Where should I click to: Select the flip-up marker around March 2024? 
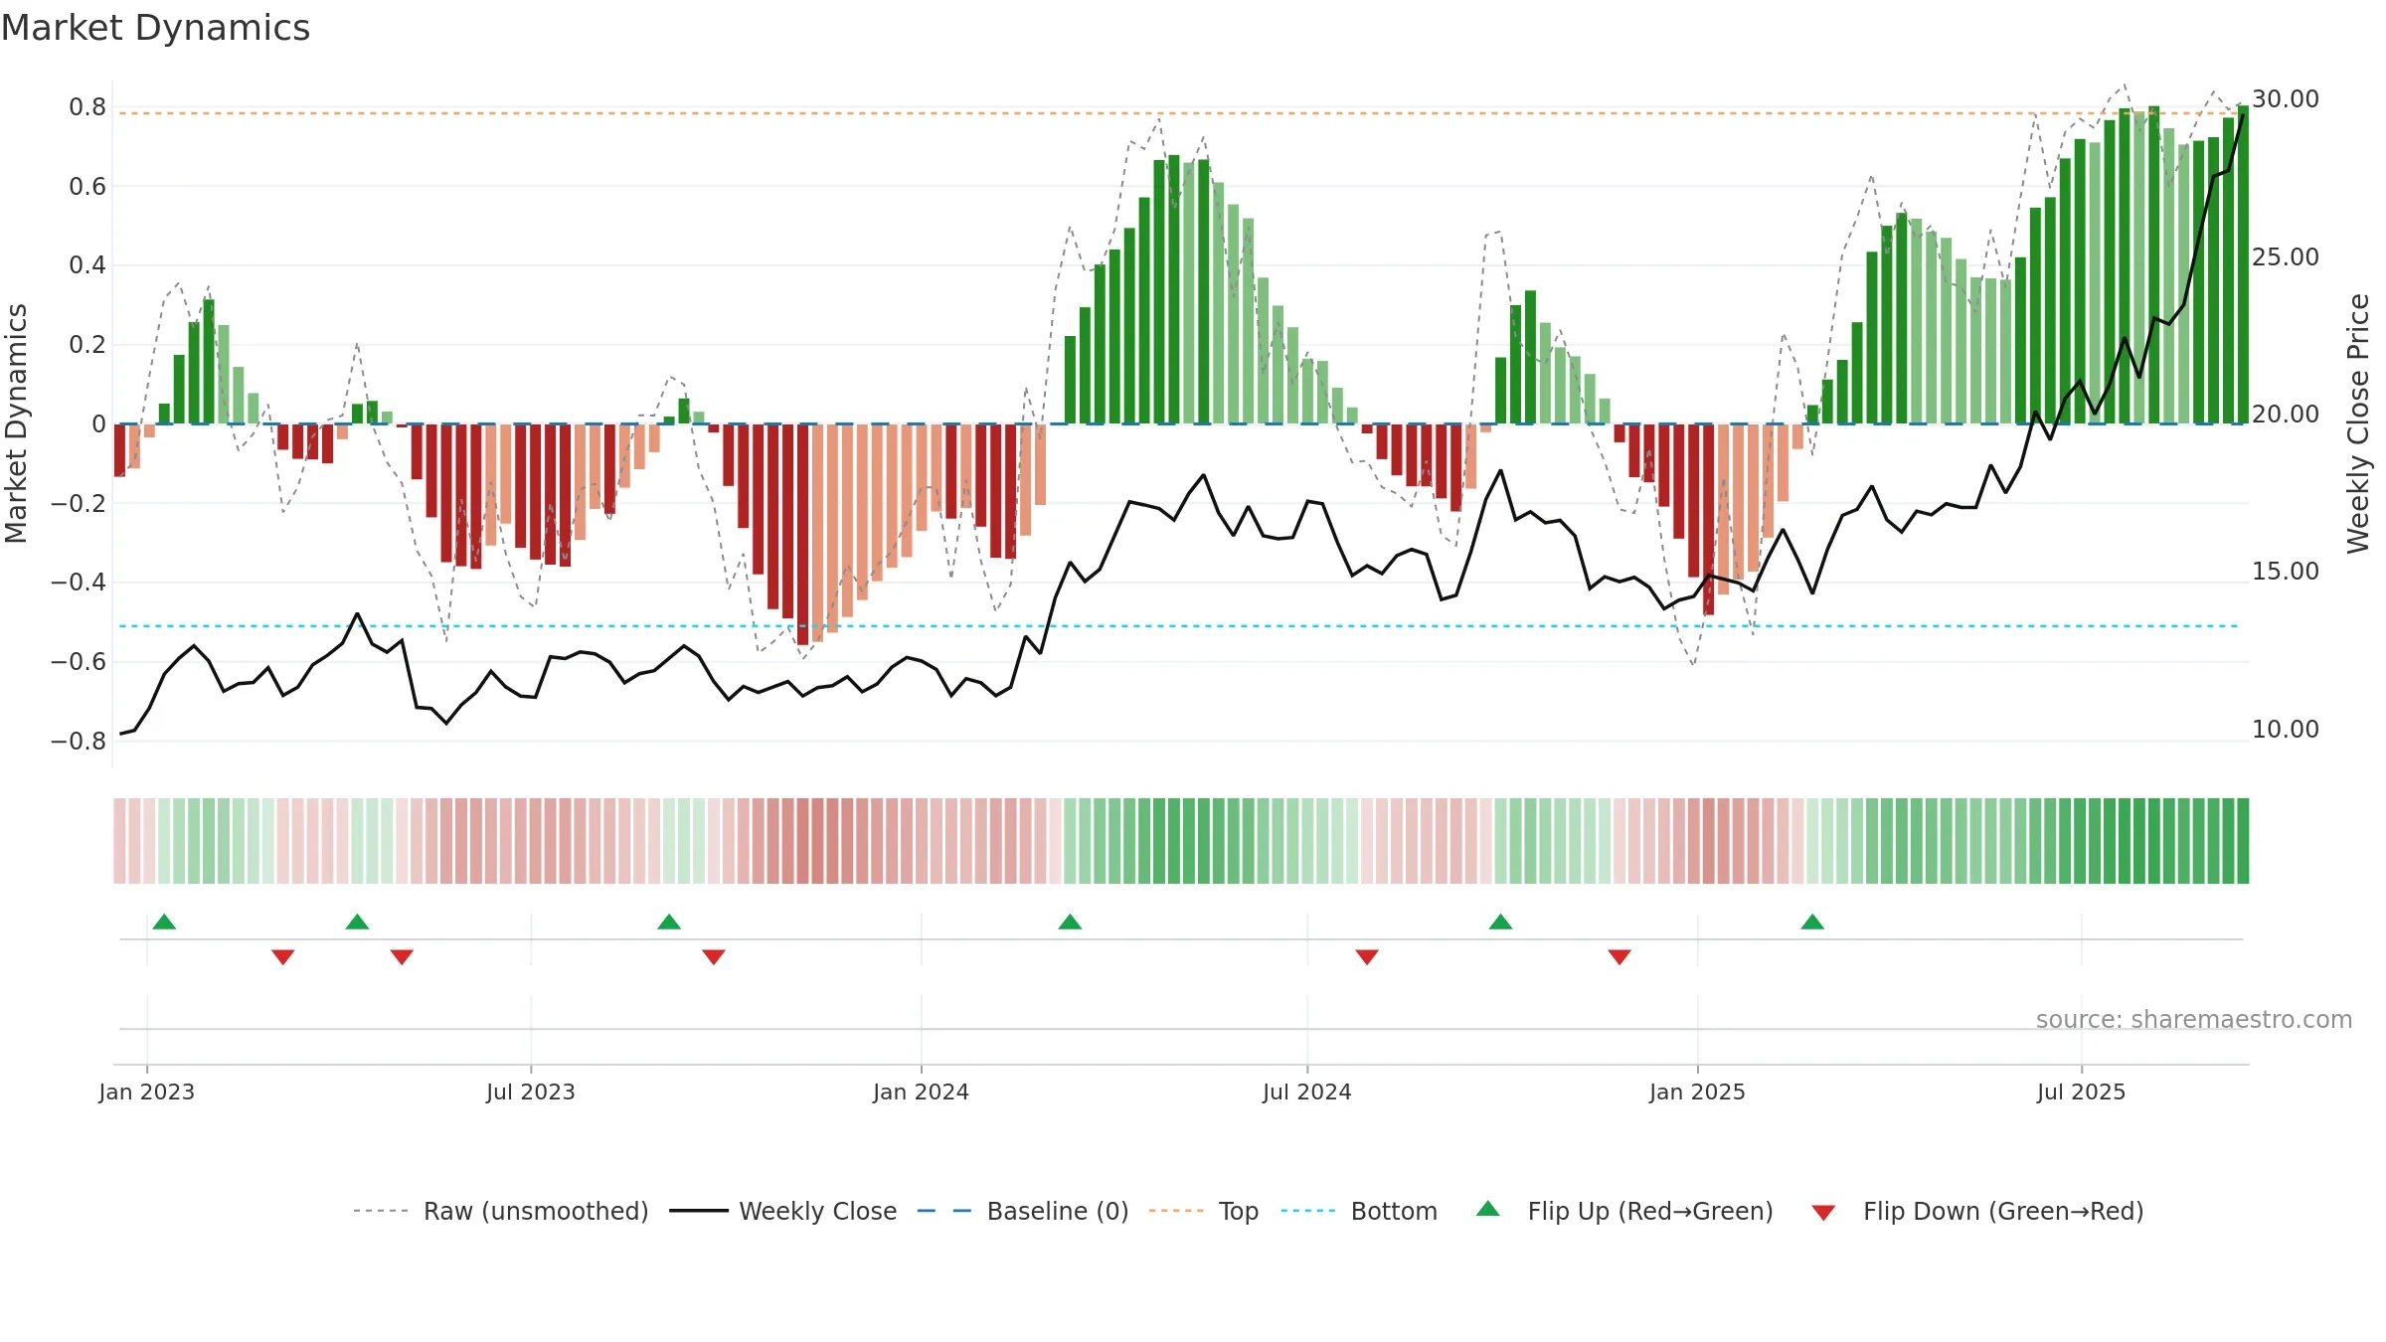point(1070,922)
